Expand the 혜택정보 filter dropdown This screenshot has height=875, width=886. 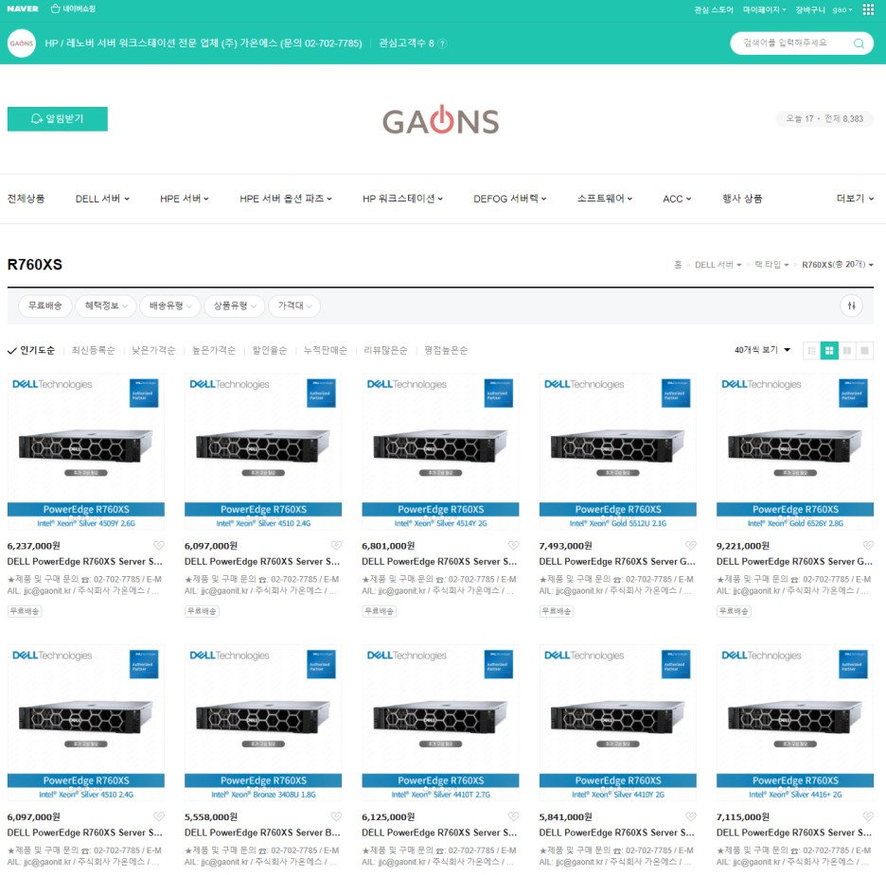[x=106, y=306]
